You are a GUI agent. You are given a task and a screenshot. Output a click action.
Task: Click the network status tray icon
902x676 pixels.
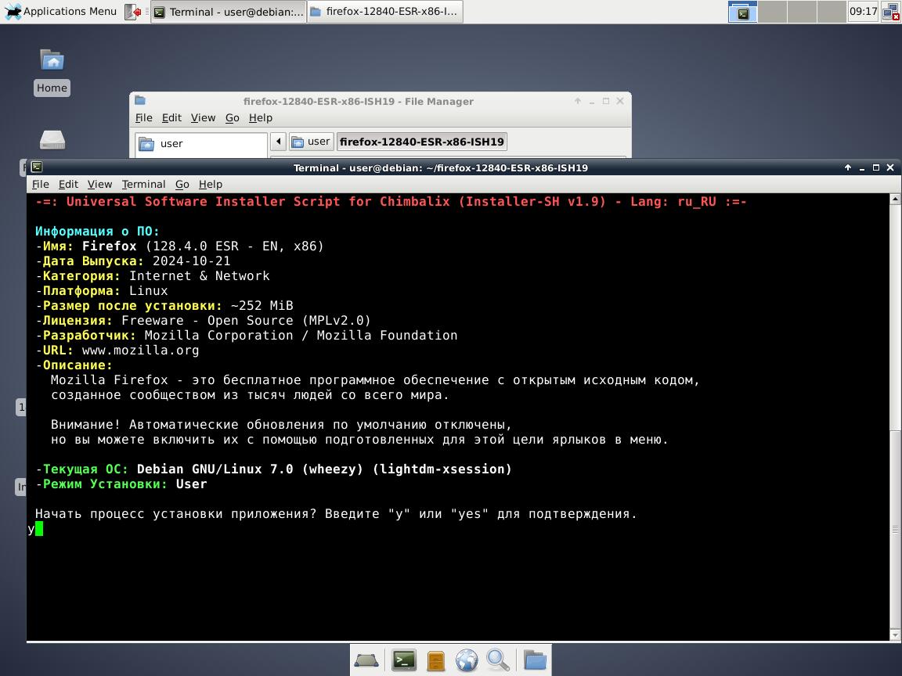(891, 12)
